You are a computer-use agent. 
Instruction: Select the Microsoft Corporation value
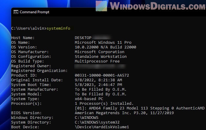pos(99,52)
